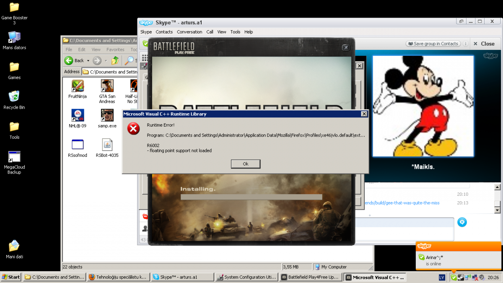Screen dimensions: 503x283
Task: Open Mans dators desktop icon
Action: point(14,41)
